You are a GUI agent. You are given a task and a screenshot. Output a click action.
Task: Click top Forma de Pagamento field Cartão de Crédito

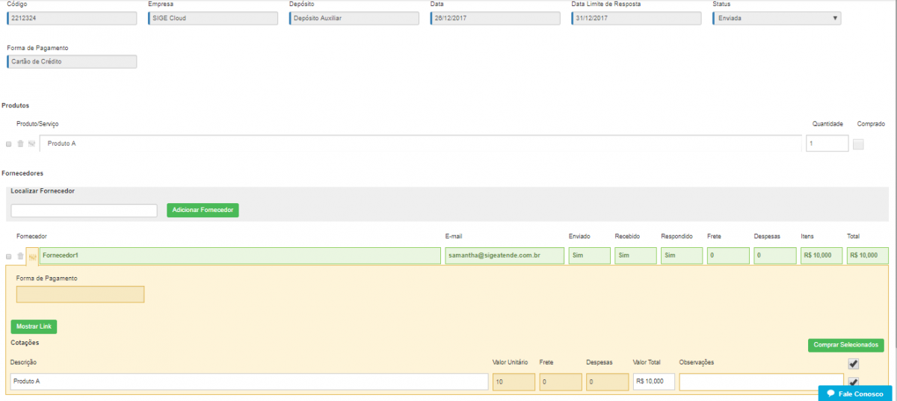tap(72, 62)
